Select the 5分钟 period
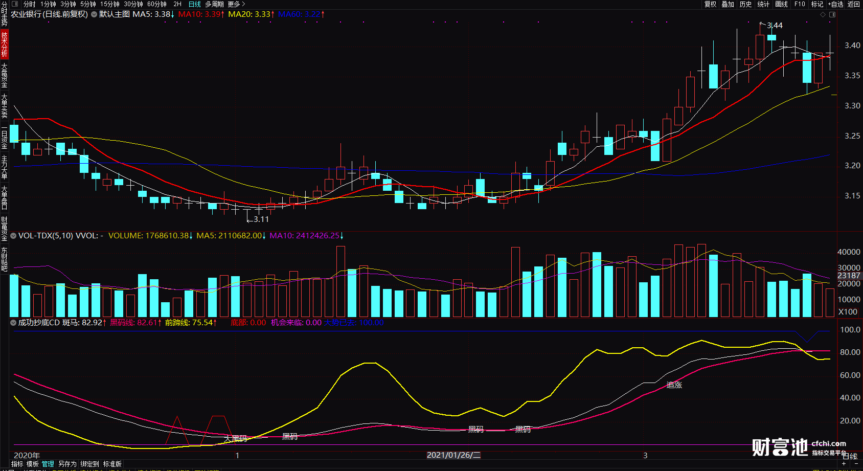The height and width of the screenshot is (471, 863). click(x=88, y=4)
